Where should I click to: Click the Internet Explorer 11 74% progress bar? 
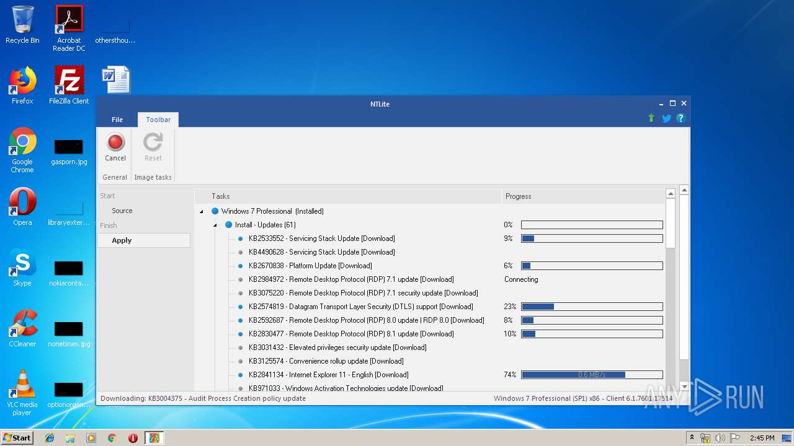tap(592, 375)
